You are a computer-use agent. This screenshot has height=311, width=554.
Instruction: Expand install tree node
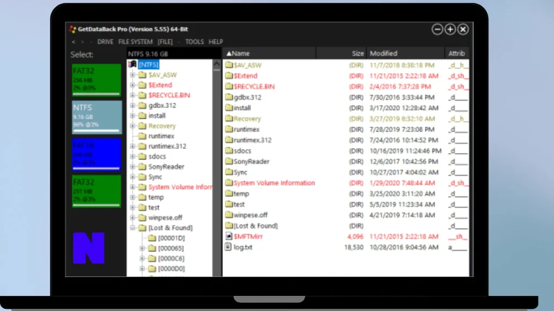point(133,116)
